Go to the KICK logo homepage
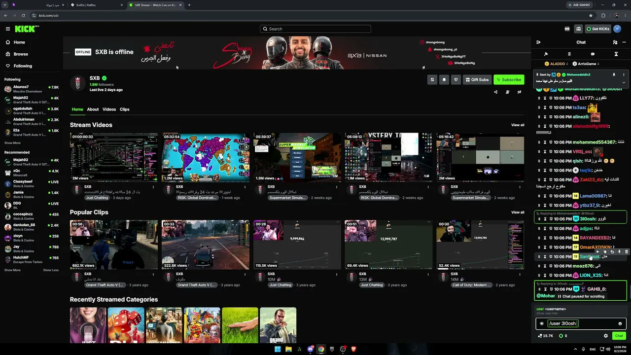 25,29
